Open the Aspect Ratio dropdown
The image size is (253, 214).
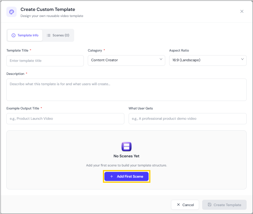point(208,60)
